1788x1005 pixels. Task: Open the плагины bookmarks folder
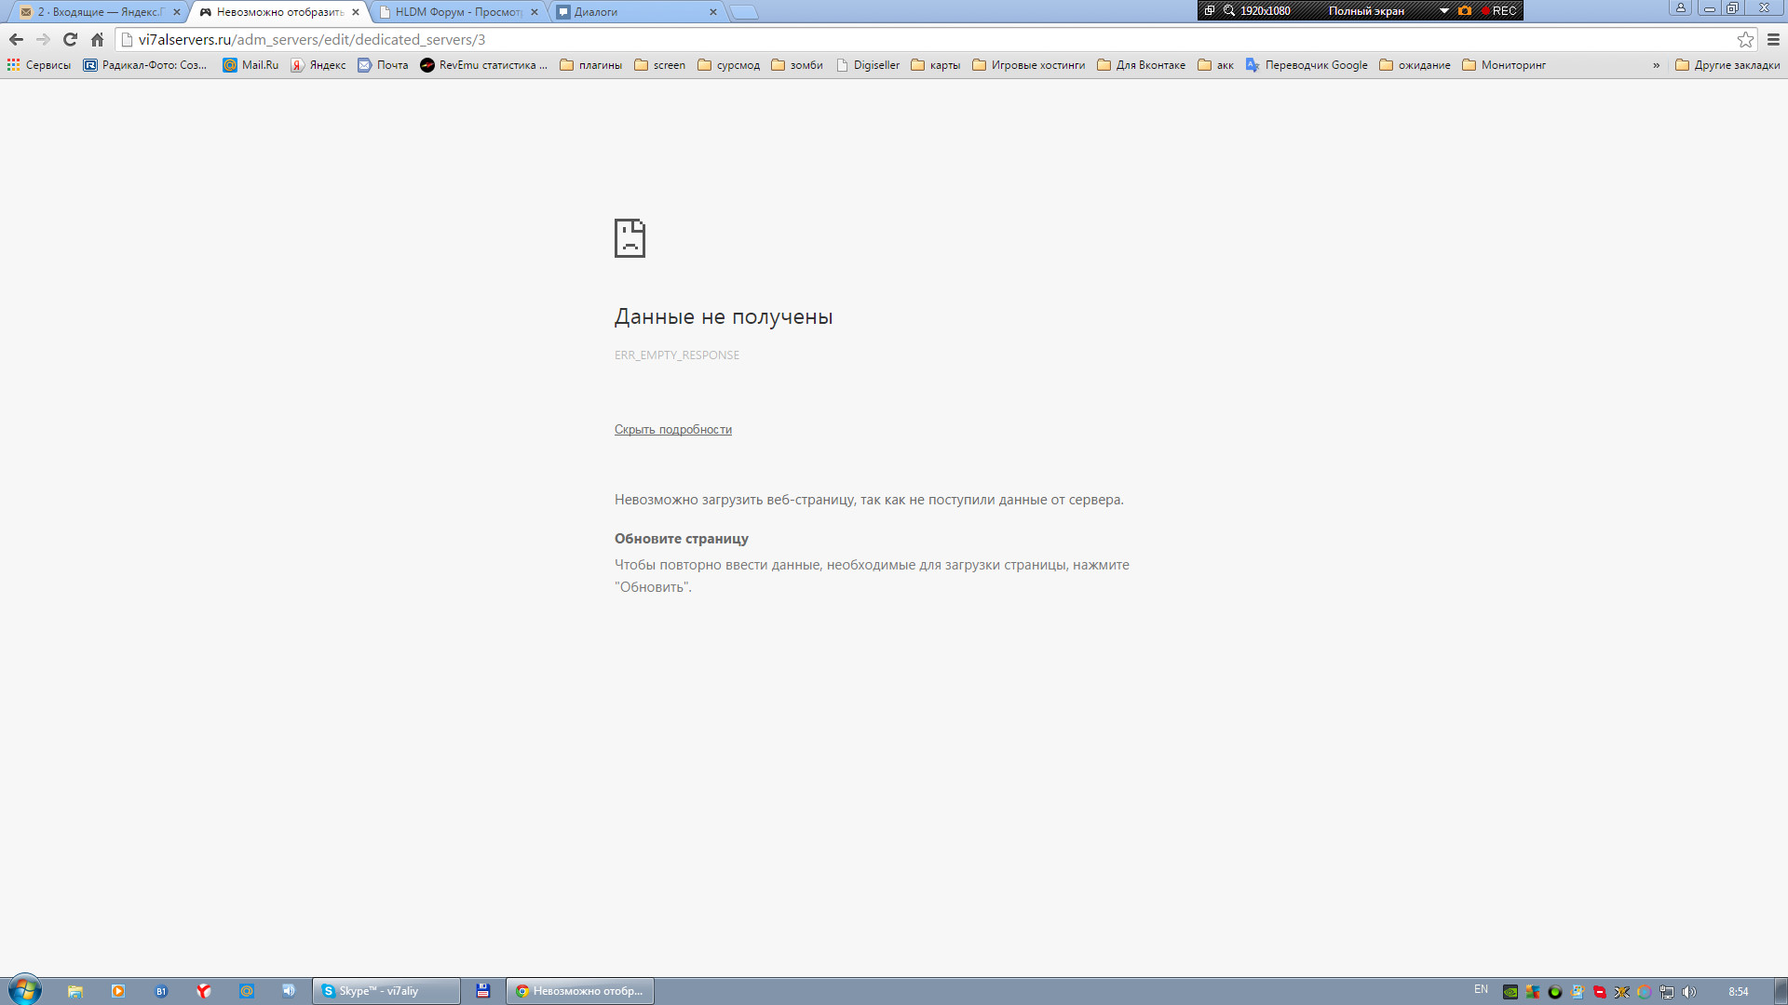[590, 65]
